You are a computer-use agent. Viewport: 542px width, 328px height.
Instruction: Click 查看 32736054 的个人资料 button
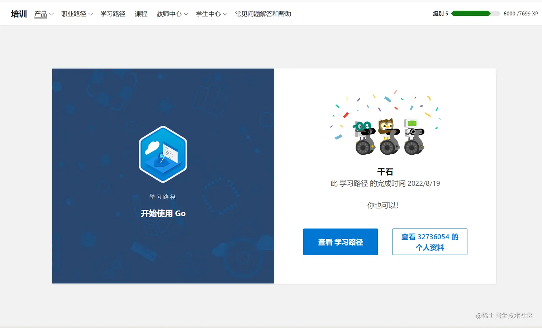tap(430, 242)
